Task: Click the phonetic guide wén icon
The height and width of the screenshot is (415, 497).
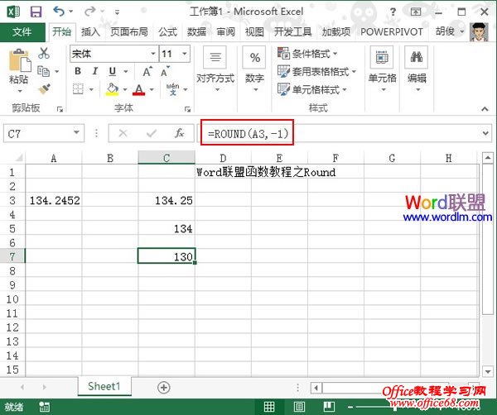Action: click(x=173, y=89)
